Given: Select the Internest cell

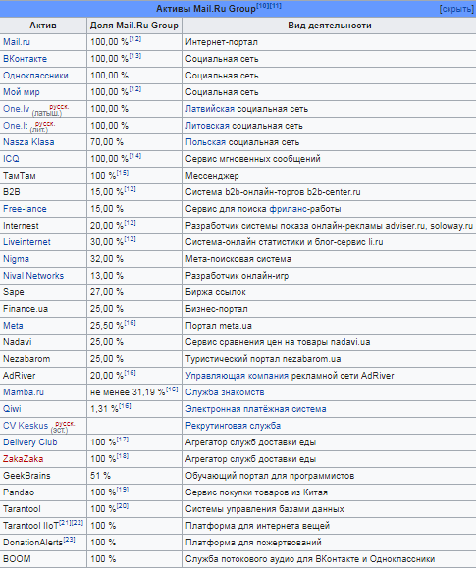Looking at the screenshot, I should 43,226.
